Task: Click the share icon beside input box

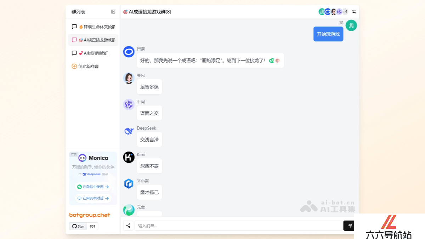Action: pyautogui.click(x=128, y=226)
